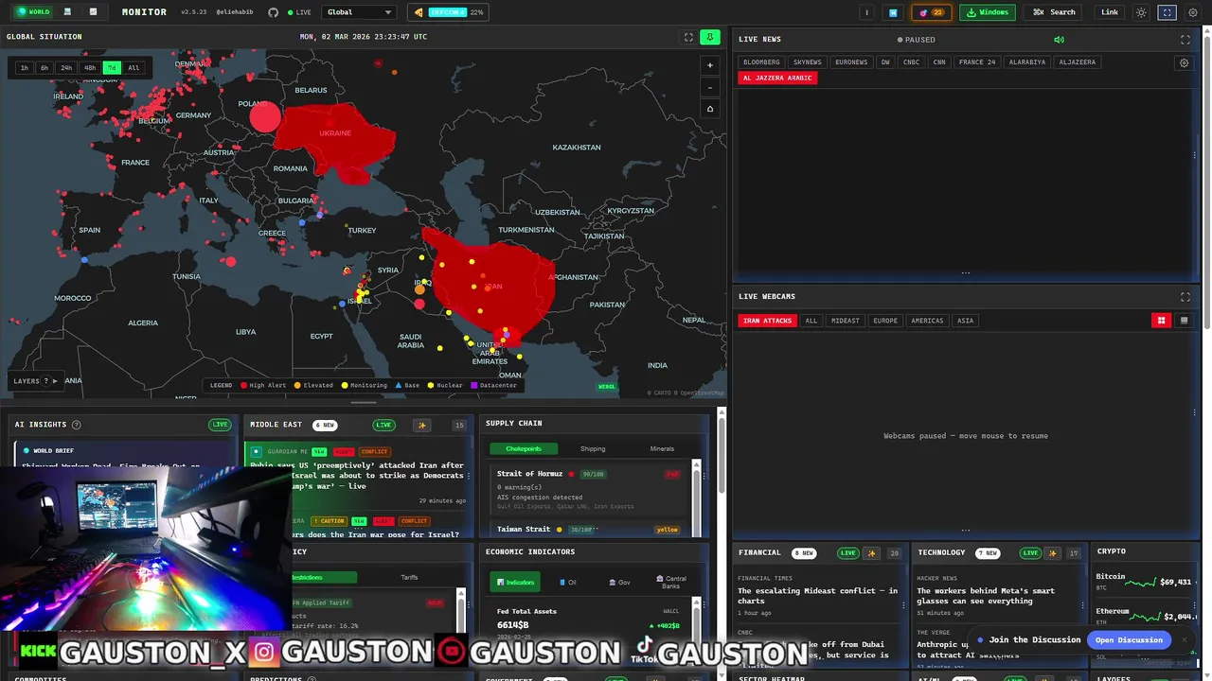Toggle light theme sun icon
Image resolution: width=1212 pixels, height=681 pixels.
pos(1141,12)
